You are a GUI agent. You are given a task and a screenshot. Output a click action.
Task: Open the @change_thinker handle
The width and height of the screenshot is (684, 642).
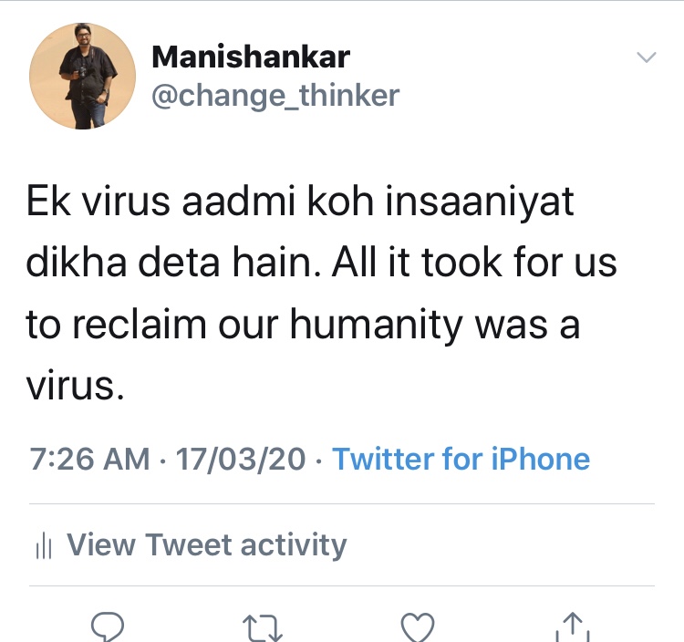point(275,96)
